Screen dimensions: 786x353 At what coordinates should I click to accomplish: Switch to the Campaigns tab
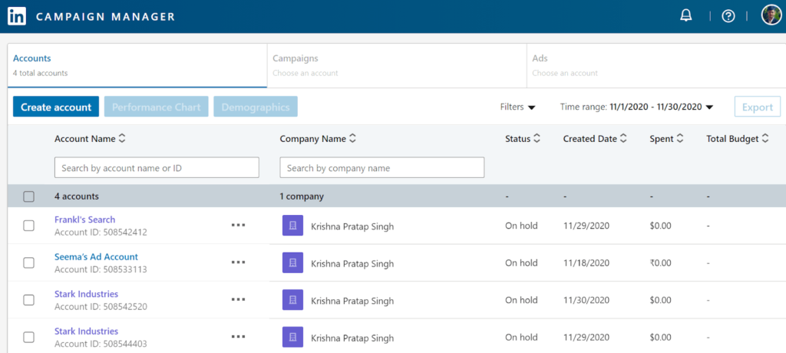pyautogui.click(x=397, y=66)
